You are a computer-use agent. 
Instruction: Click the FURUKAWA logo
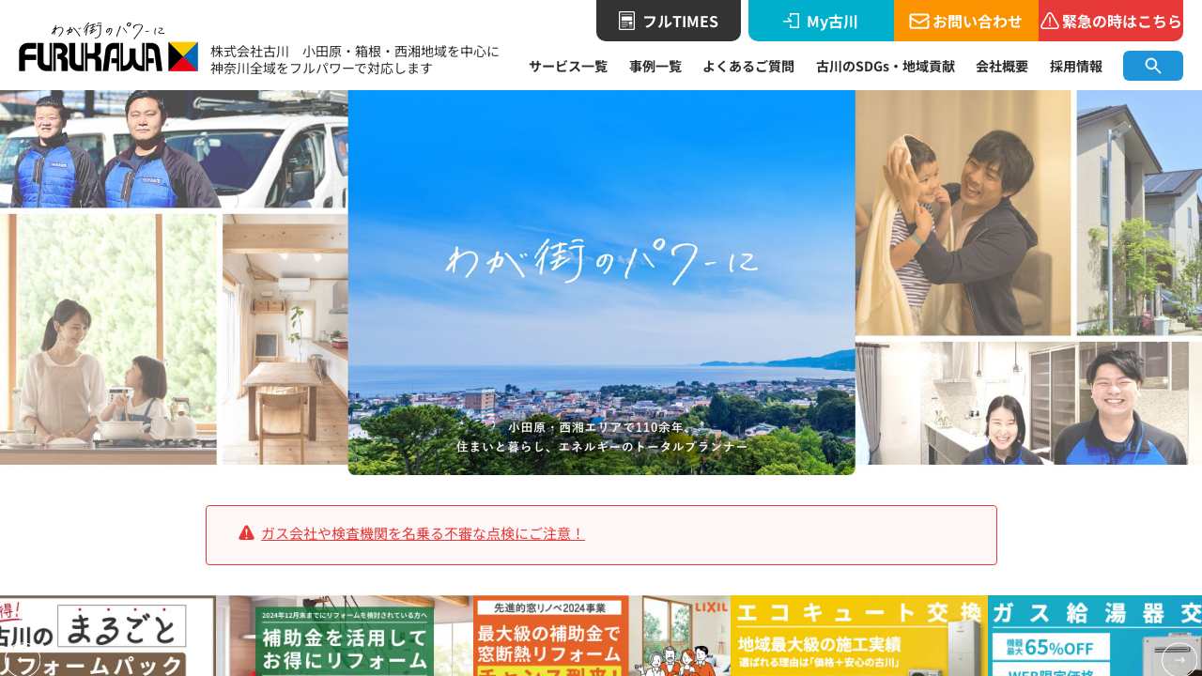[108, 49]
